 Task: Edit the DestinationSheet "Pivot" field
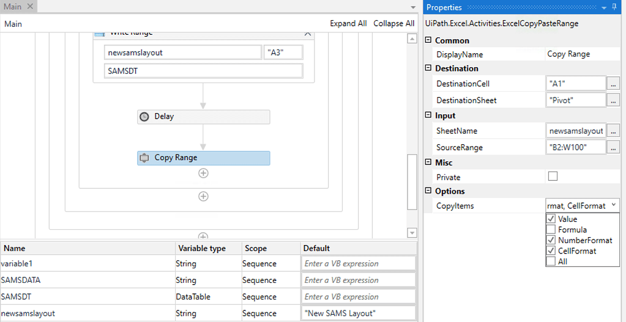pos(575,100)
